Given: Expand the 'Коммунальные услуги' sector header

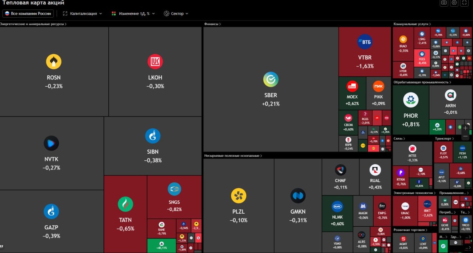Looking at the screenshot, I should click(x=412, y=24).
